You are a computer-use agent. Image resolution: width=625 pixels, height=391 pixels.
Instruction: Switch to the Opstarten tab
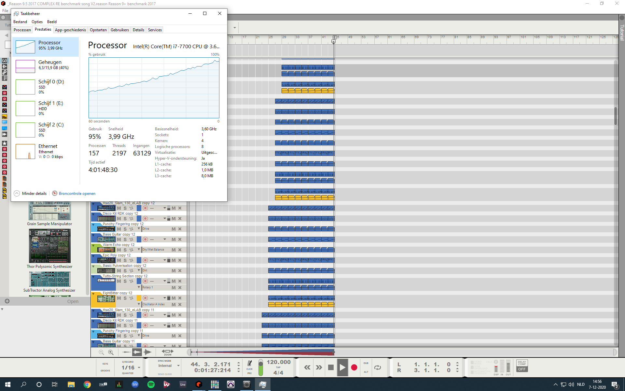pos(98,30)
